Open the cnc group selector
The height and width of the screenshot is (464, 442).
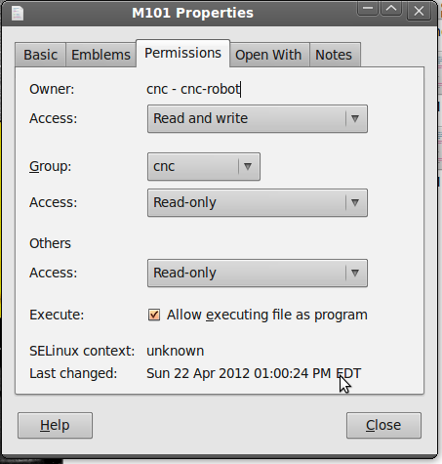(204, 166)
